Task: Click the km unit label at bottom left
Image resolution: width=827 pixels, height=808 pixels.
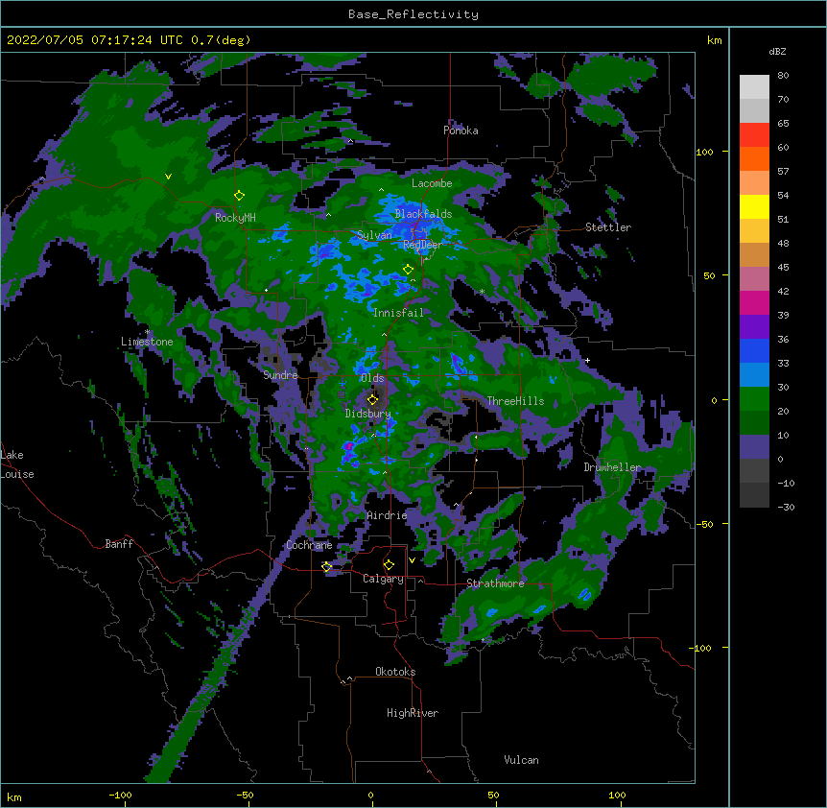Action: point(14,796)
